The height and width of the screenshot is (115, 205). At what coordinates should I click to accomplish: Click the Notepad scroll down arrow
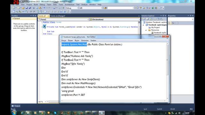[x=167, y=98]
